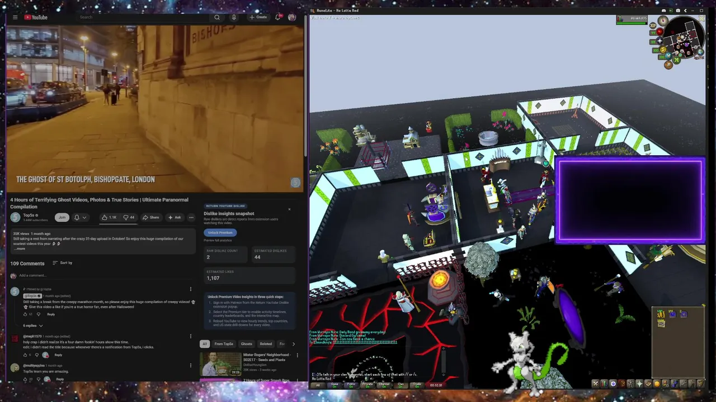Open the Worn Equipment tab icon

click(x=631, y=384)
